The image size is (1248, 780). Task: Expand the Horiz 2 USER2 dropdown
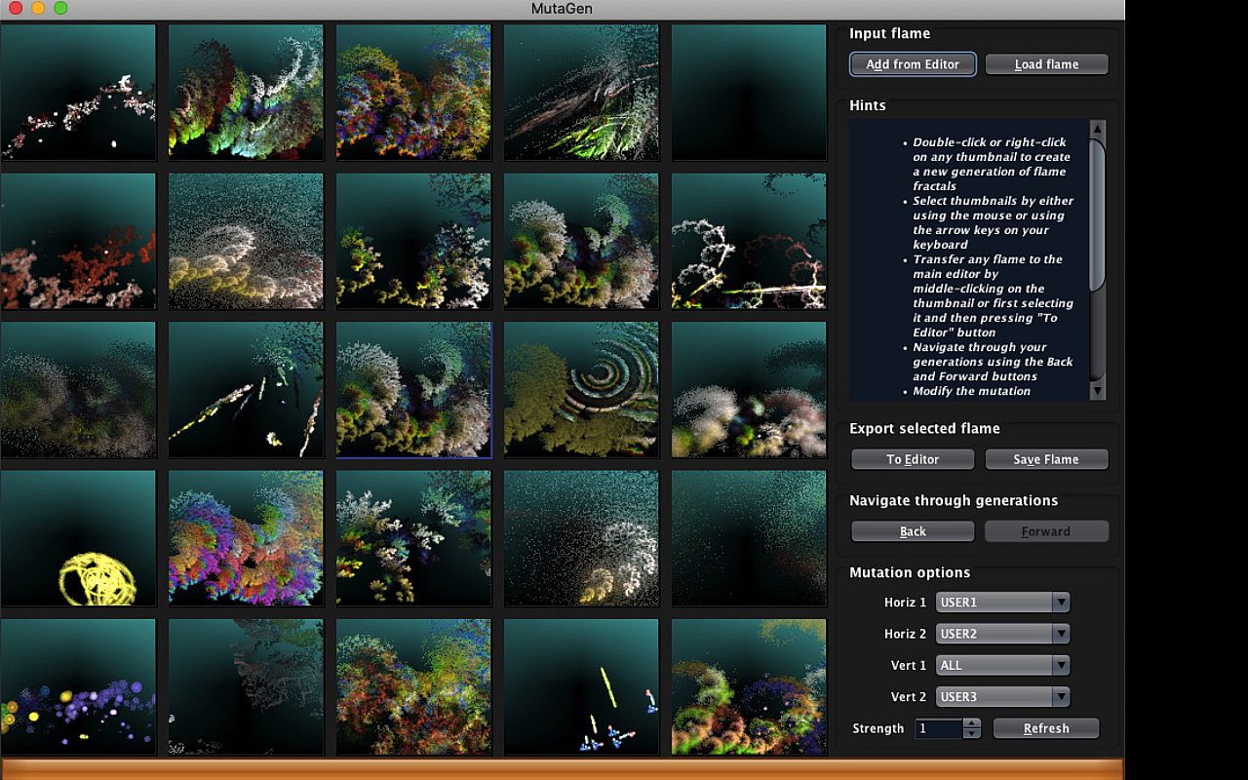[1002, 634]
